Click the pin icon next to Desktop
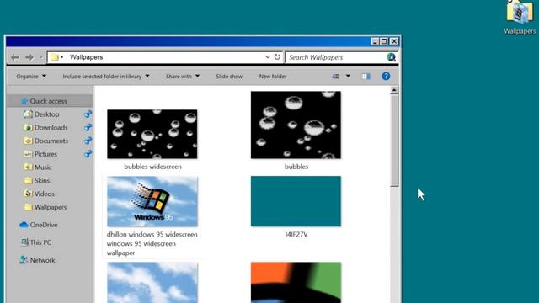Screen dimensions: 539x303 (x=88, y=114)
